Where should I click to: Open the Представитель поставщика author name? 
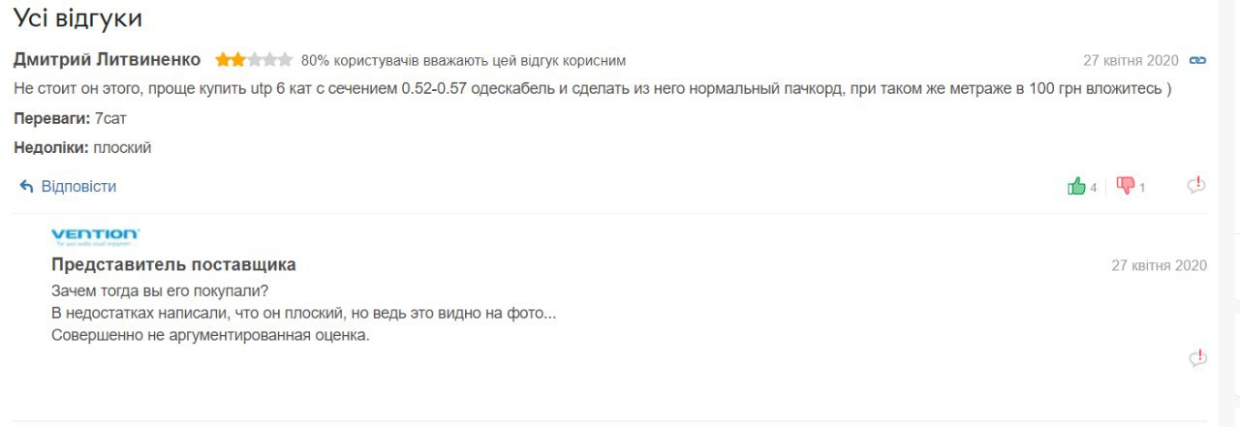[173, 264]
